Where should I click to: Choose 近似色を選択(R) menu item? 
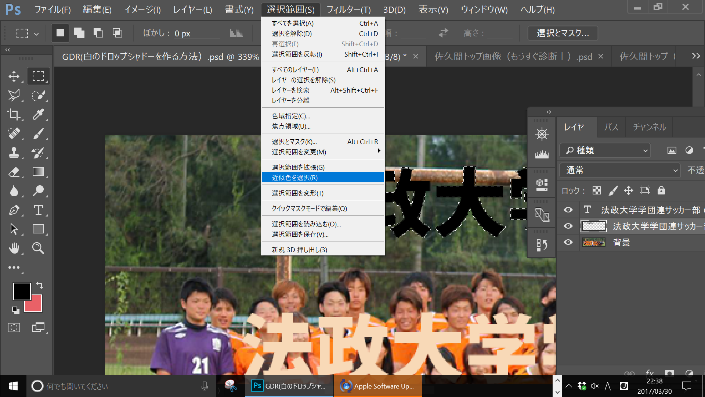pos(323,178)
